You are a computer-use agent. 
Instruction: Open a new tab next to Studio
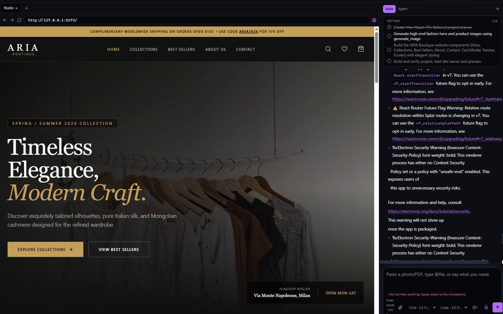tap(26, 8)
